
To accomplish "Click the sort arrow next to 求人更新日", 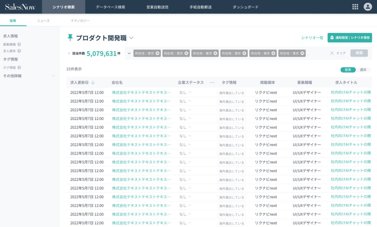I will [x=93, y=82].
